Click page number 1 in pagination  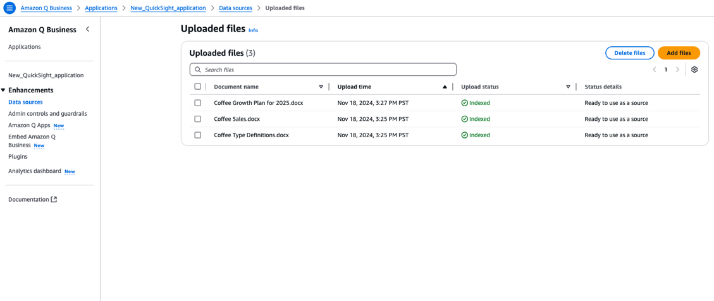[x=666, y=70]
